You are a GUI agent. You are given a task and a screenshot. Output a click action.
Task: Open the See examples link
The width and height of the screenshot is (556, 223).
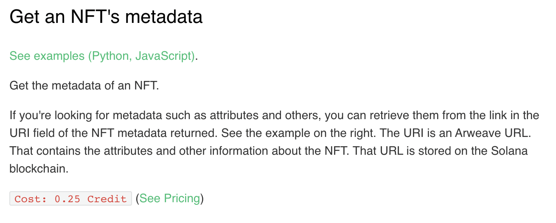tap(102, 56)
